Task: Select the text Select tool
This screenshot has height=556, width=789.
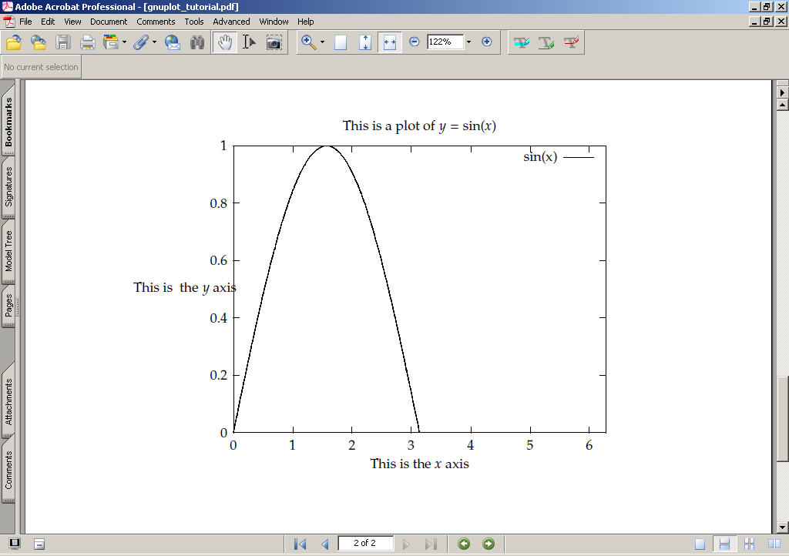Action: (x=249, y=42)
